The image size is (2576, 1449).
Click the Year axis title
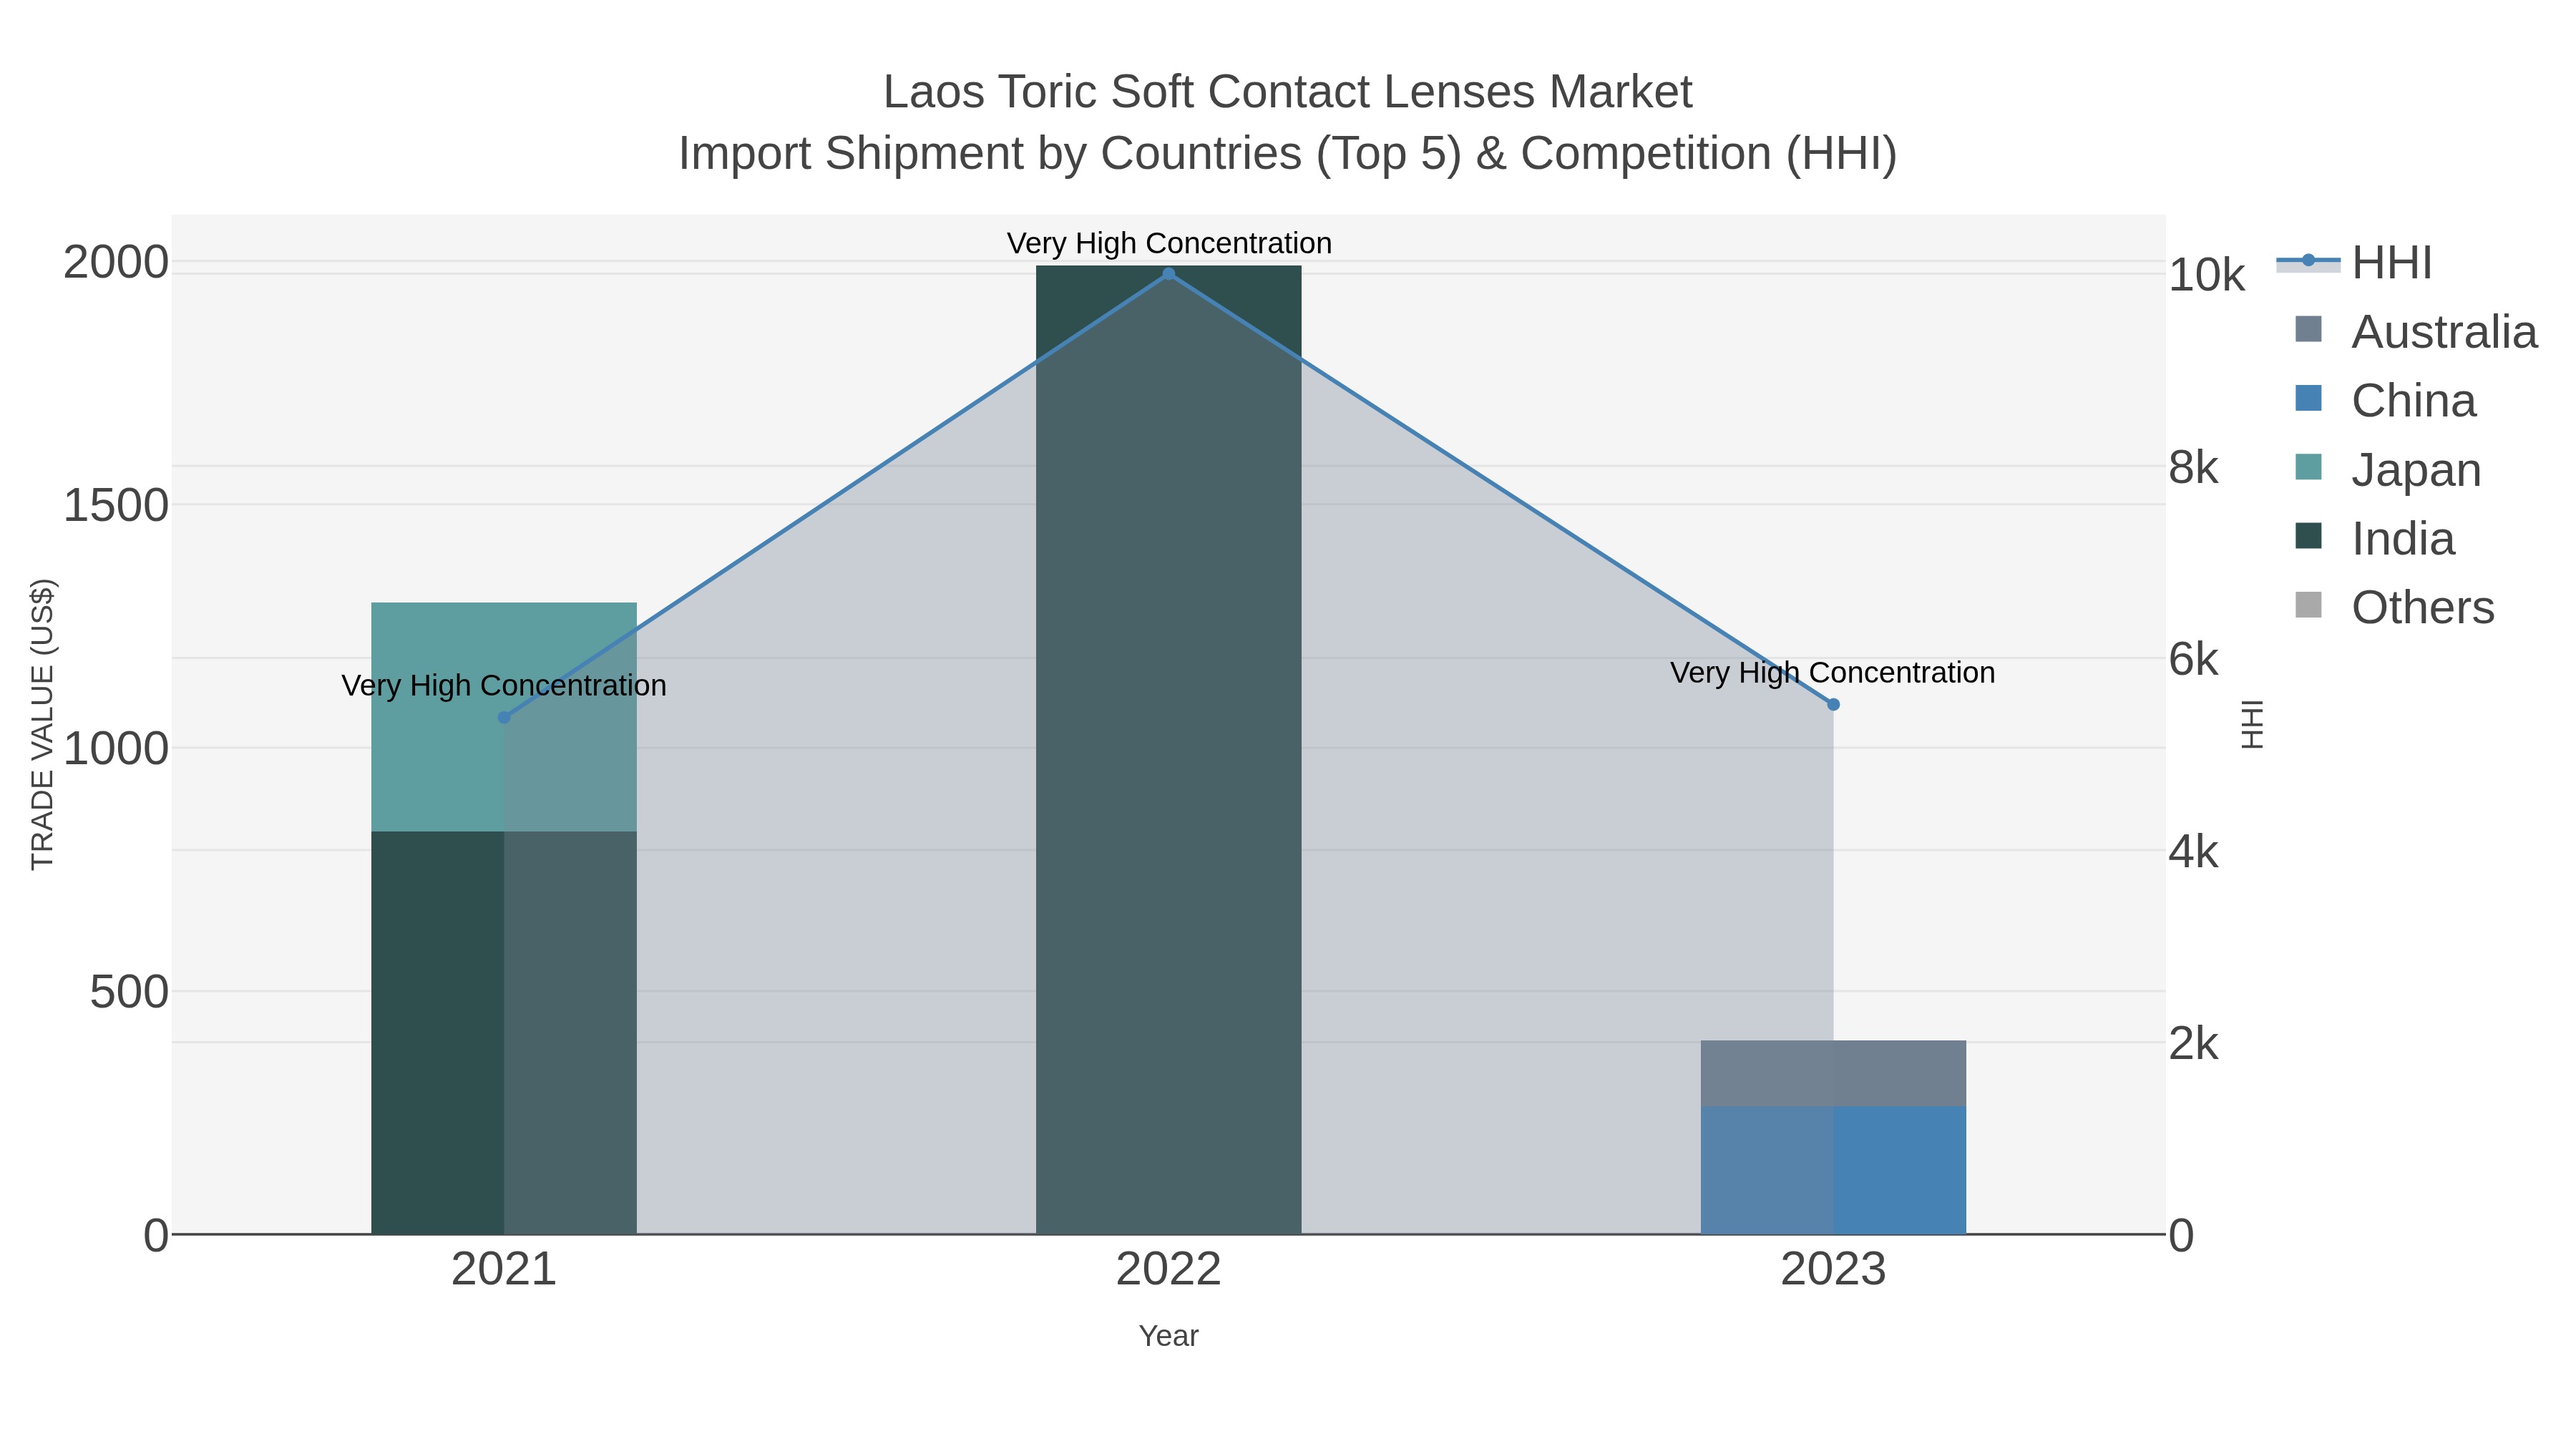(x=1168, y=1336)
